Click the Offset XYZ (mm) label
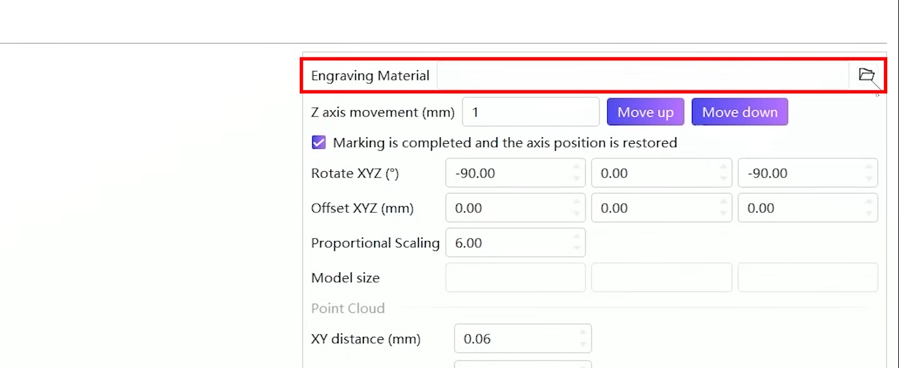 coord(362,208)
